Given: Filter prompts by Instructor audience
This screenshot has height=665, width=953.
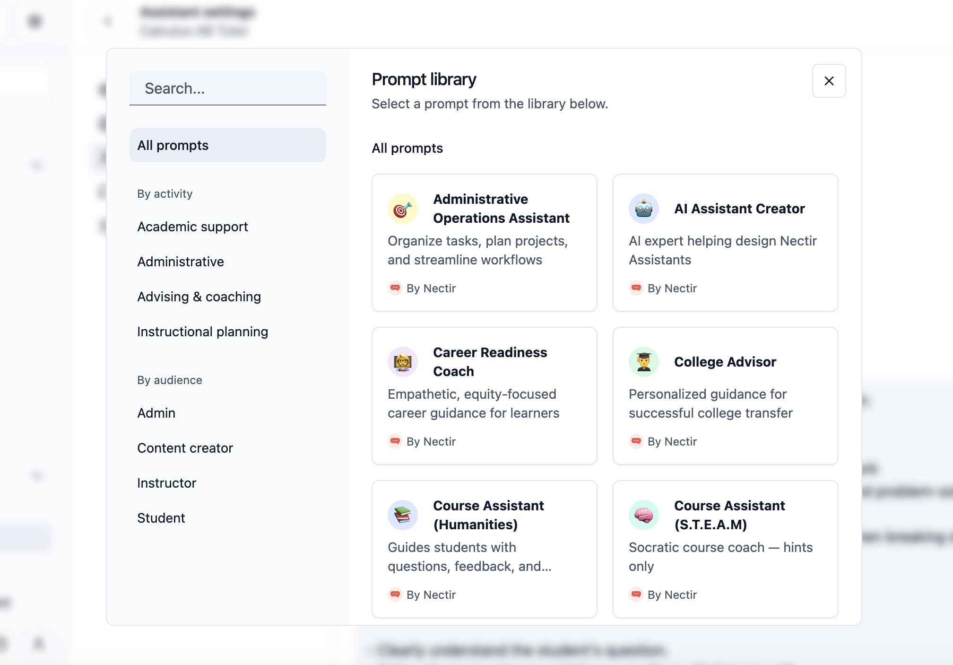Looking at the screenshot, I should pos(166,482).
